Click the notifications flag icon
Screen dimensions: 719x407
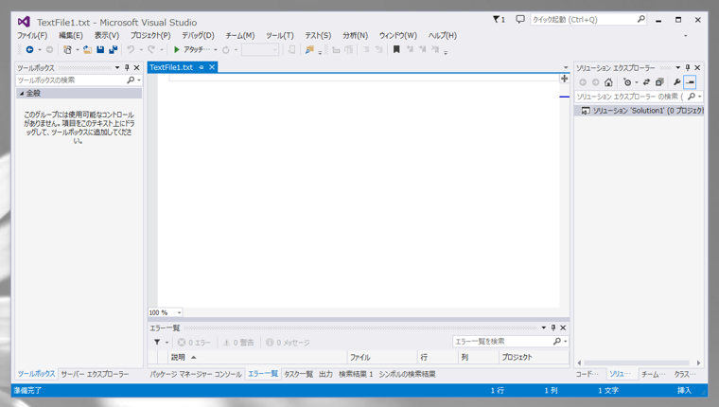pyautogui.click(x=499, y=19)
